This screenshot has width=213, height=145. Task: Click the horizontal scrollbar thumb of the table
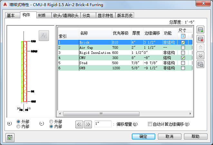101,114
